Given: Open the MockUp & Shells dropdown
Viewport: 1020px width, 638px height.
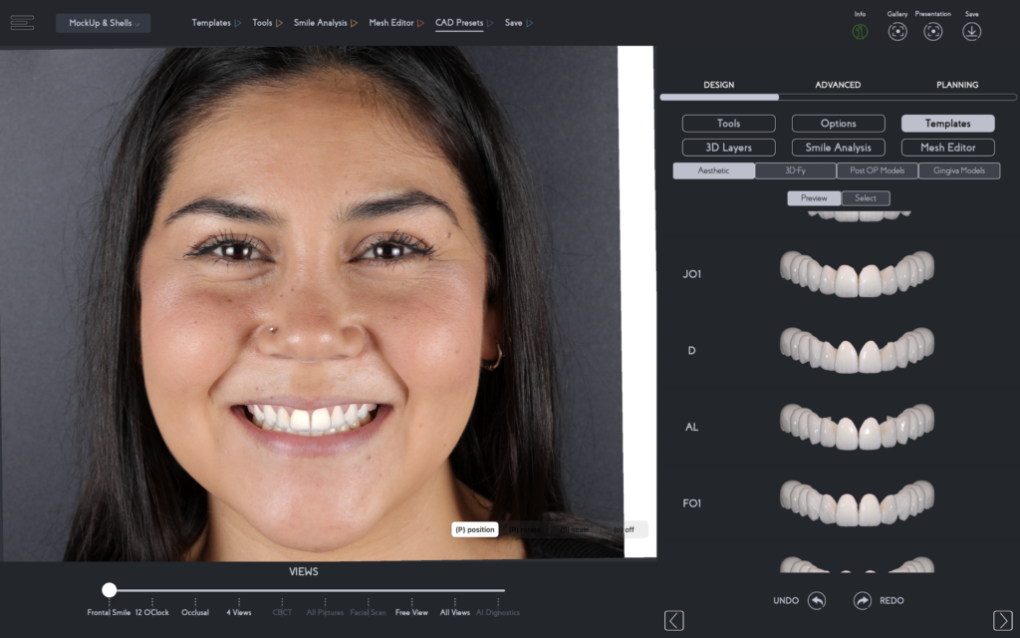Looking at the screenshot, I should tap(103, 22).
